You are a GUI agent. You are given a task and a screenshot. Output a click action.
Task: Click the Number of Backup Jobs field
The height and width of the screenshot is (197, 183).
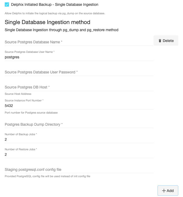(x=79, y=139)
